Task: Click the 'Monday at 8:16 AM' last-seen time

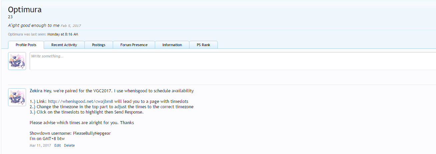Action: coord(63,34)
